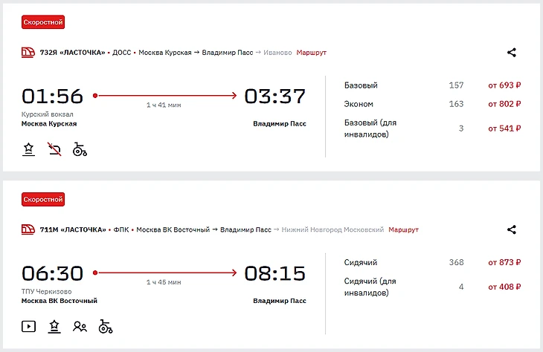The width and height of the screenshot is (543, 352).
Task: Click the wheelchair accessibility icon for train 711М
Action: (105, 326)
